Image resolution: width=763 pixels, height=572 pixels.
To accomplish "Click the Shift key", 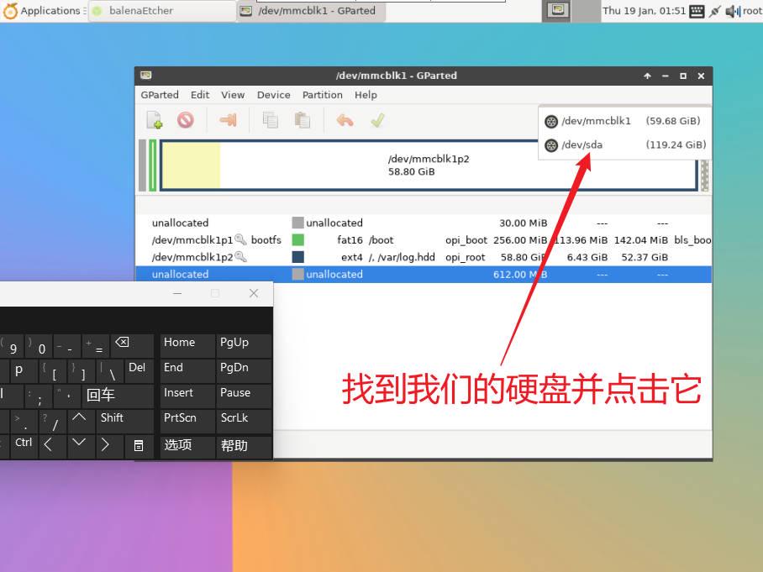I will (x=125, y=420).
